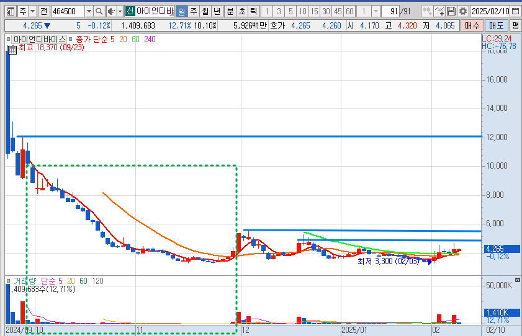Viewport: 522px width, 336px height.
Task: Select the 초 second chart period
Action: click(242, 12)
